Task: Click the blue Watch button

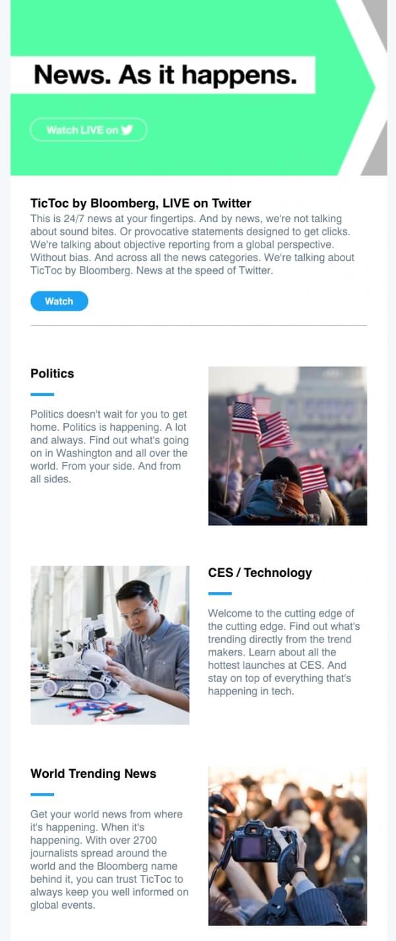Action: [59, 301]
